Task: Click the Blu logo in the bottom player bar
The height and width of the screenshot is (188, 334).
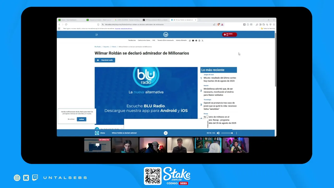Action: [x=97, y=133]
